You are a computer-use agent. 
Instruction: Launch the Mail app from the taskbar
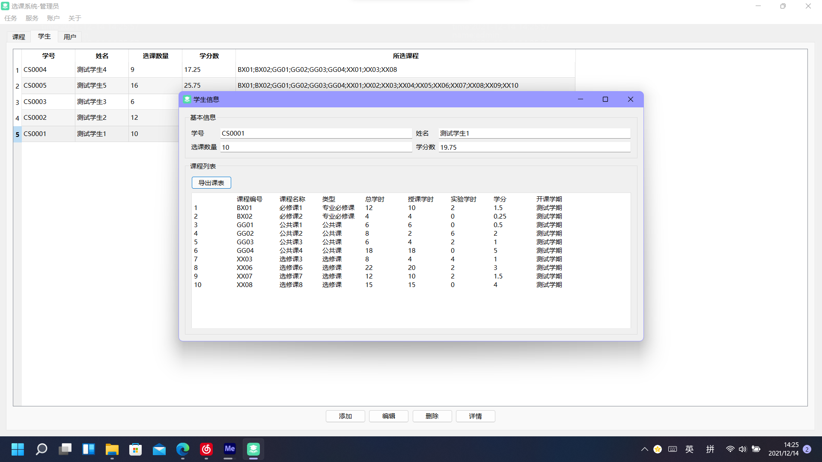[x=159, y=449]
